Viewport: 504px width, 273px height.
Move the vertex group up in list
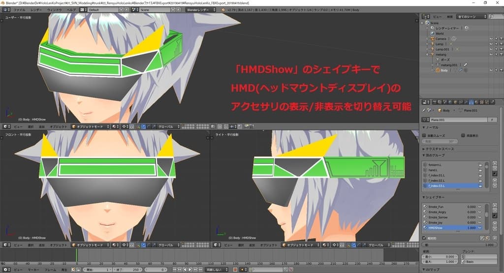tap(495, 180)
